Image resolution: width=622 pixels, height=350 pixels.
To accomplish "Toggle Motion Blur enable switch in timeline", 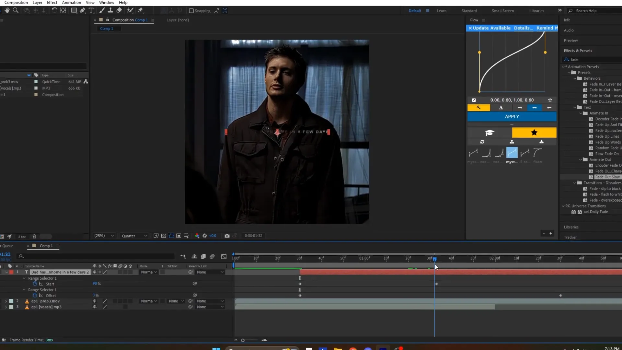I will (212, 256).
